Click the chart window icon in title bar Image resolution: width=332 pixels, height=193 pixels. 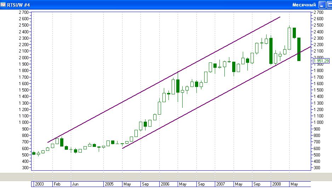pos(3,5)
